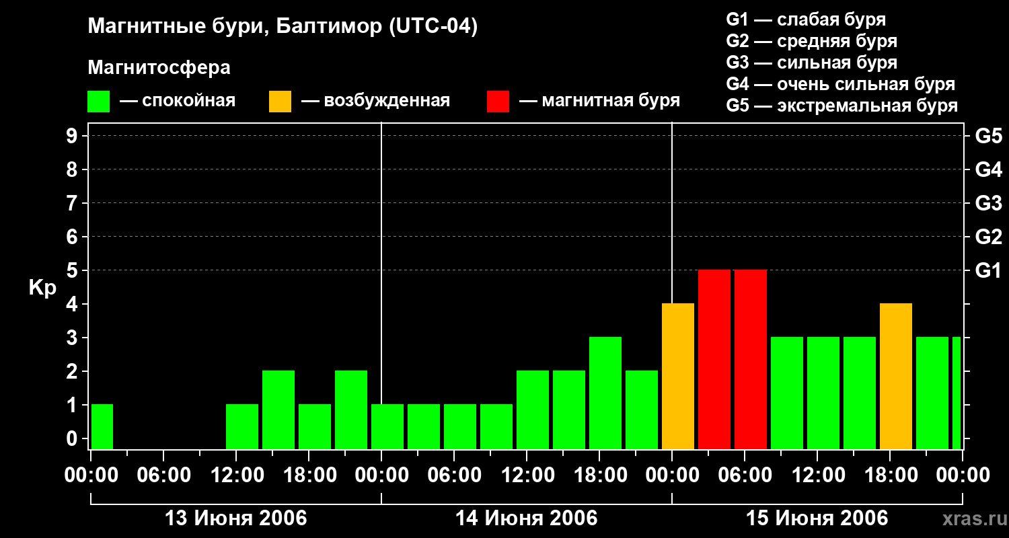Screen dimensions: 1009x538
Task: Select the "G5 — экстремальная буря" legend line
Action: pos(842,106)
